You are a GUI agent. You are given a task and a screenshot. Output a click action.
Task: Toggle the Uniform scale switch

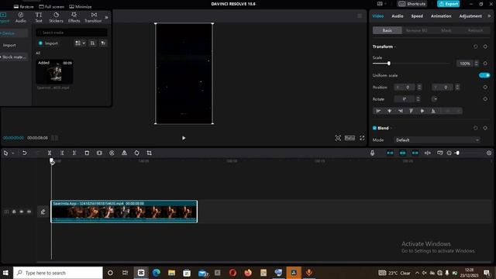coord(484,75)
